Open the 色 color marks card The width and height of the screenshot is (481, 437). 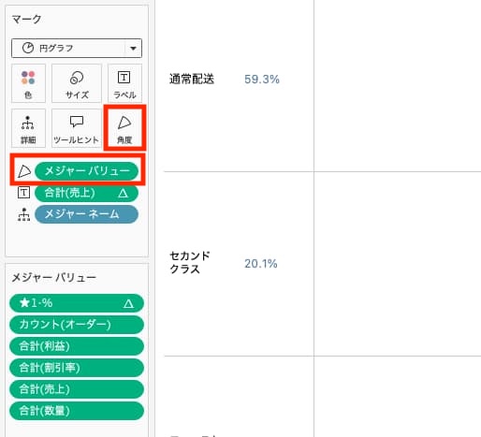(28, 83)
